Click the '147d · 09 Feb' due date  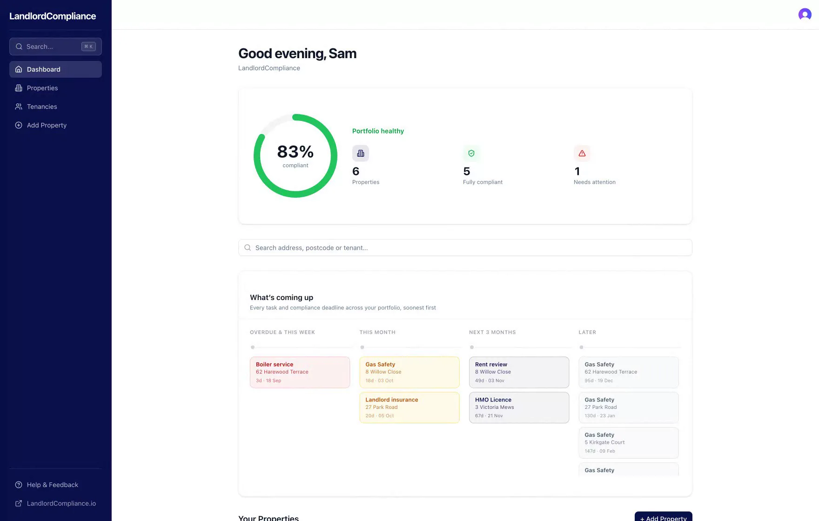(x=600, y=451)
